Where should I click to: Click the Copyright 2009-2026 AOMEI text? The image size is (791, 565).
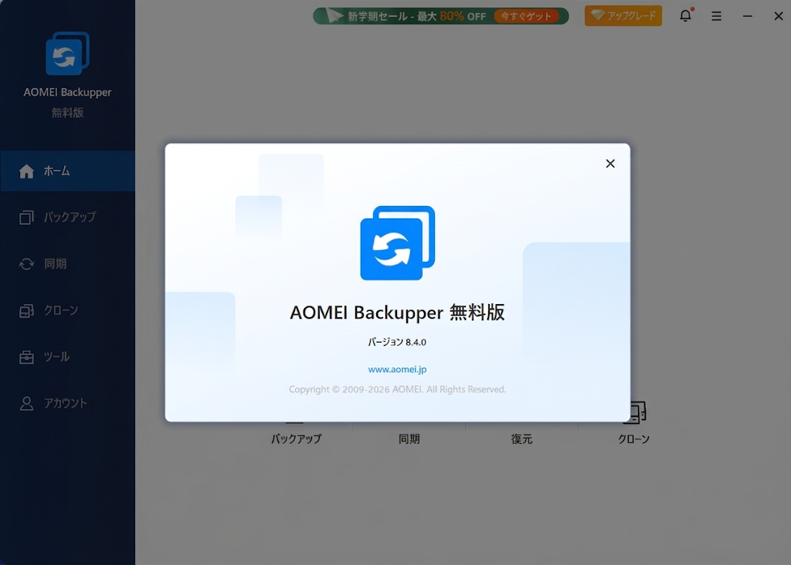(x=397, y=389)
